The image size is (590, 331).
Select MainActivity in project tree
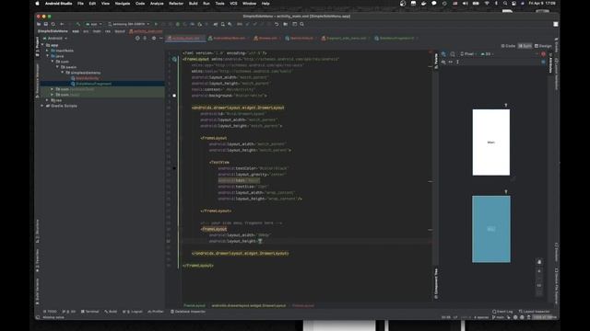[x=85, y=78]
